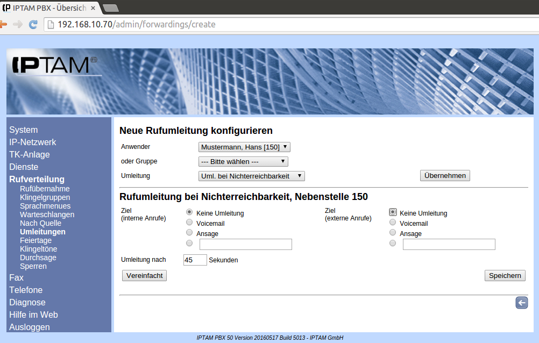Click the blue back arrow icon
Viewport: 539px width, 343px height.
[x=521, y=303]
